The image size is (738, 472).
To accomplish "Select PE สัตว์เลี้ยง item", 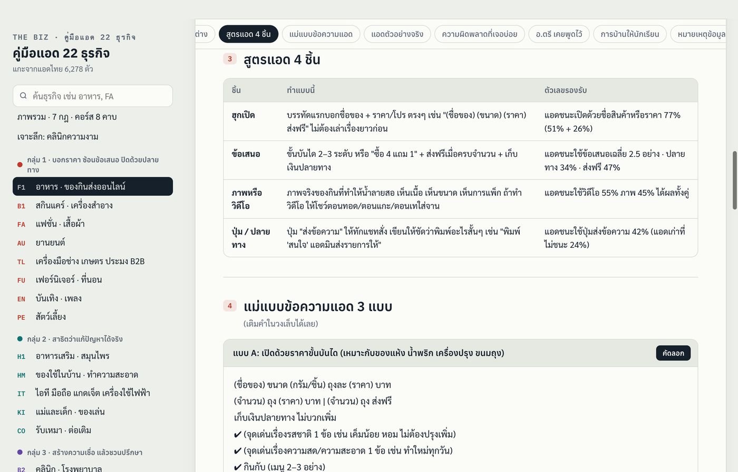I will [93, 317].
